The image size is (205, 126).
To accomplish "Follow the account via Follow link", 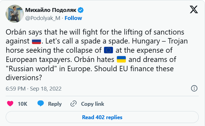I will point(73,18).
